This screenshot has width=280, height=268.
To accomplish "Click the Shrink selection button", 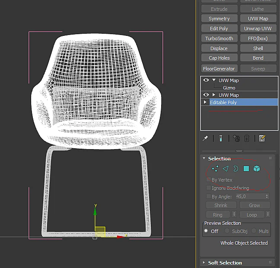I will pyautogui.click(x=221, y=205).
